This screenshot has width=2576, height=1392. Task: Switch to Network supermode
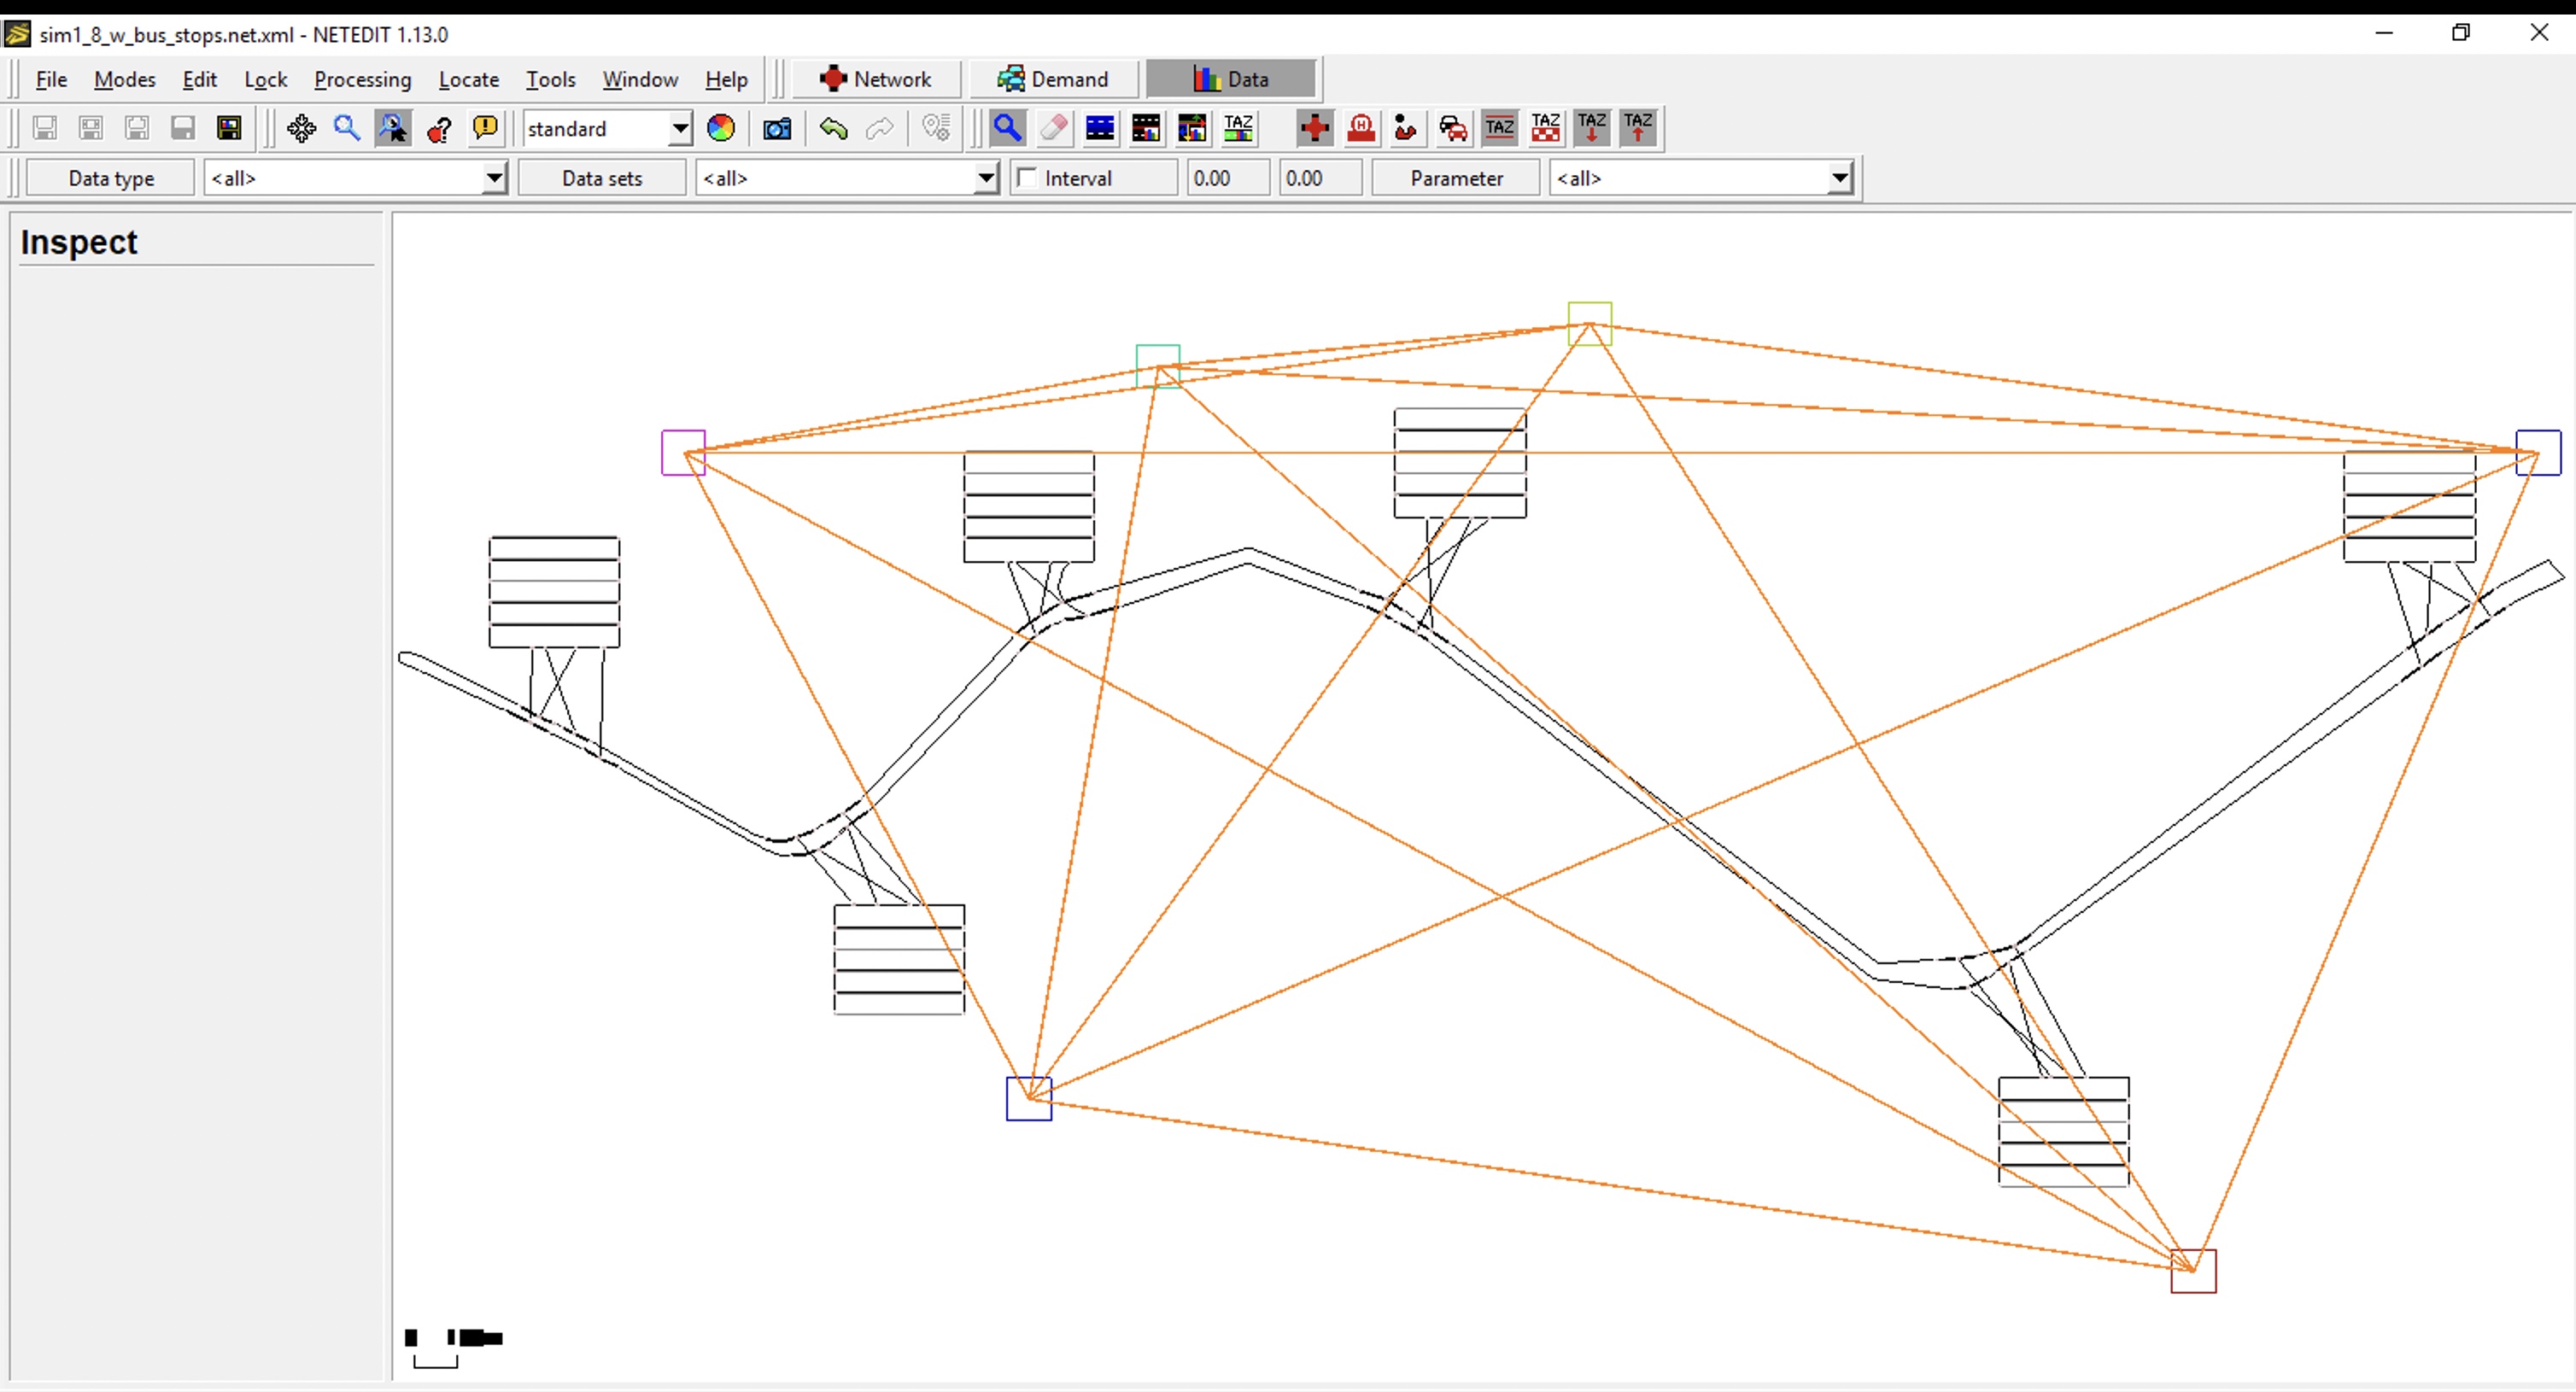(876, 79)
